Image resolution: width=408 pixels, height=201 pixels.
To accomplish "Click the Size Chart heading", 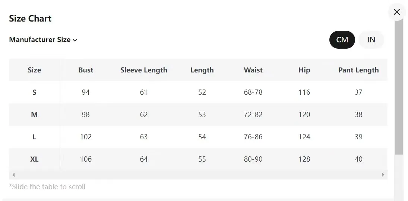I will tap(30, 19).
